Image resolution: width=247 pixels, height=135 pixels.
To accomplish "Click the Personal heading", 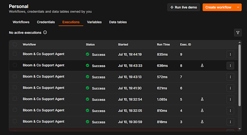I will tap(19, 6).
